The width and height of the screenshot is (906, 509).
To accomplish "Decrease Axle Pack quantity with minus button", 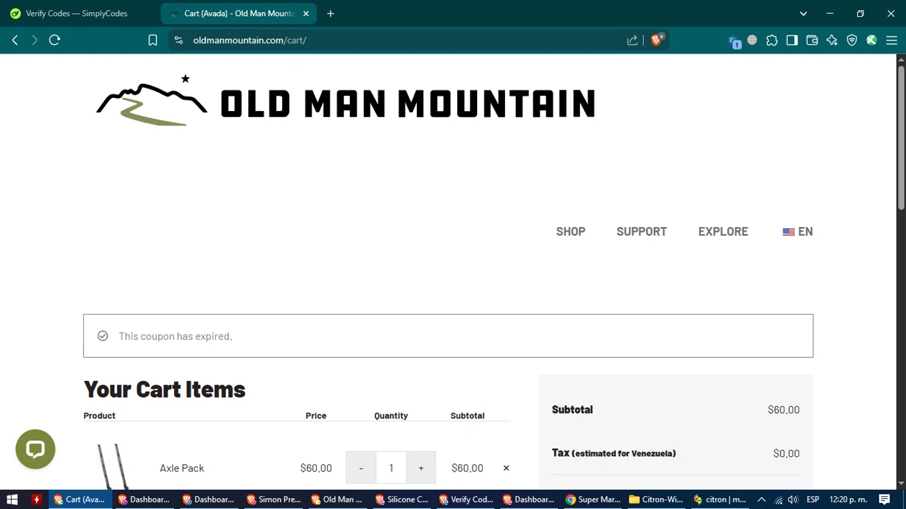I will pos(361,468).
